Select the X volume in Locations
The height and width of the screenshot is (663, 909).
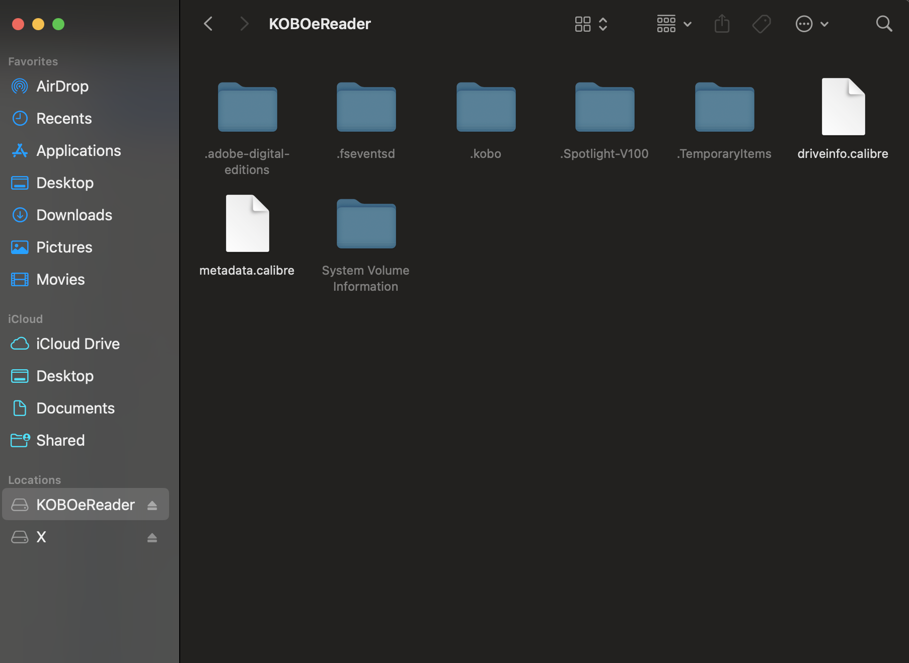[x=86, y=537]
